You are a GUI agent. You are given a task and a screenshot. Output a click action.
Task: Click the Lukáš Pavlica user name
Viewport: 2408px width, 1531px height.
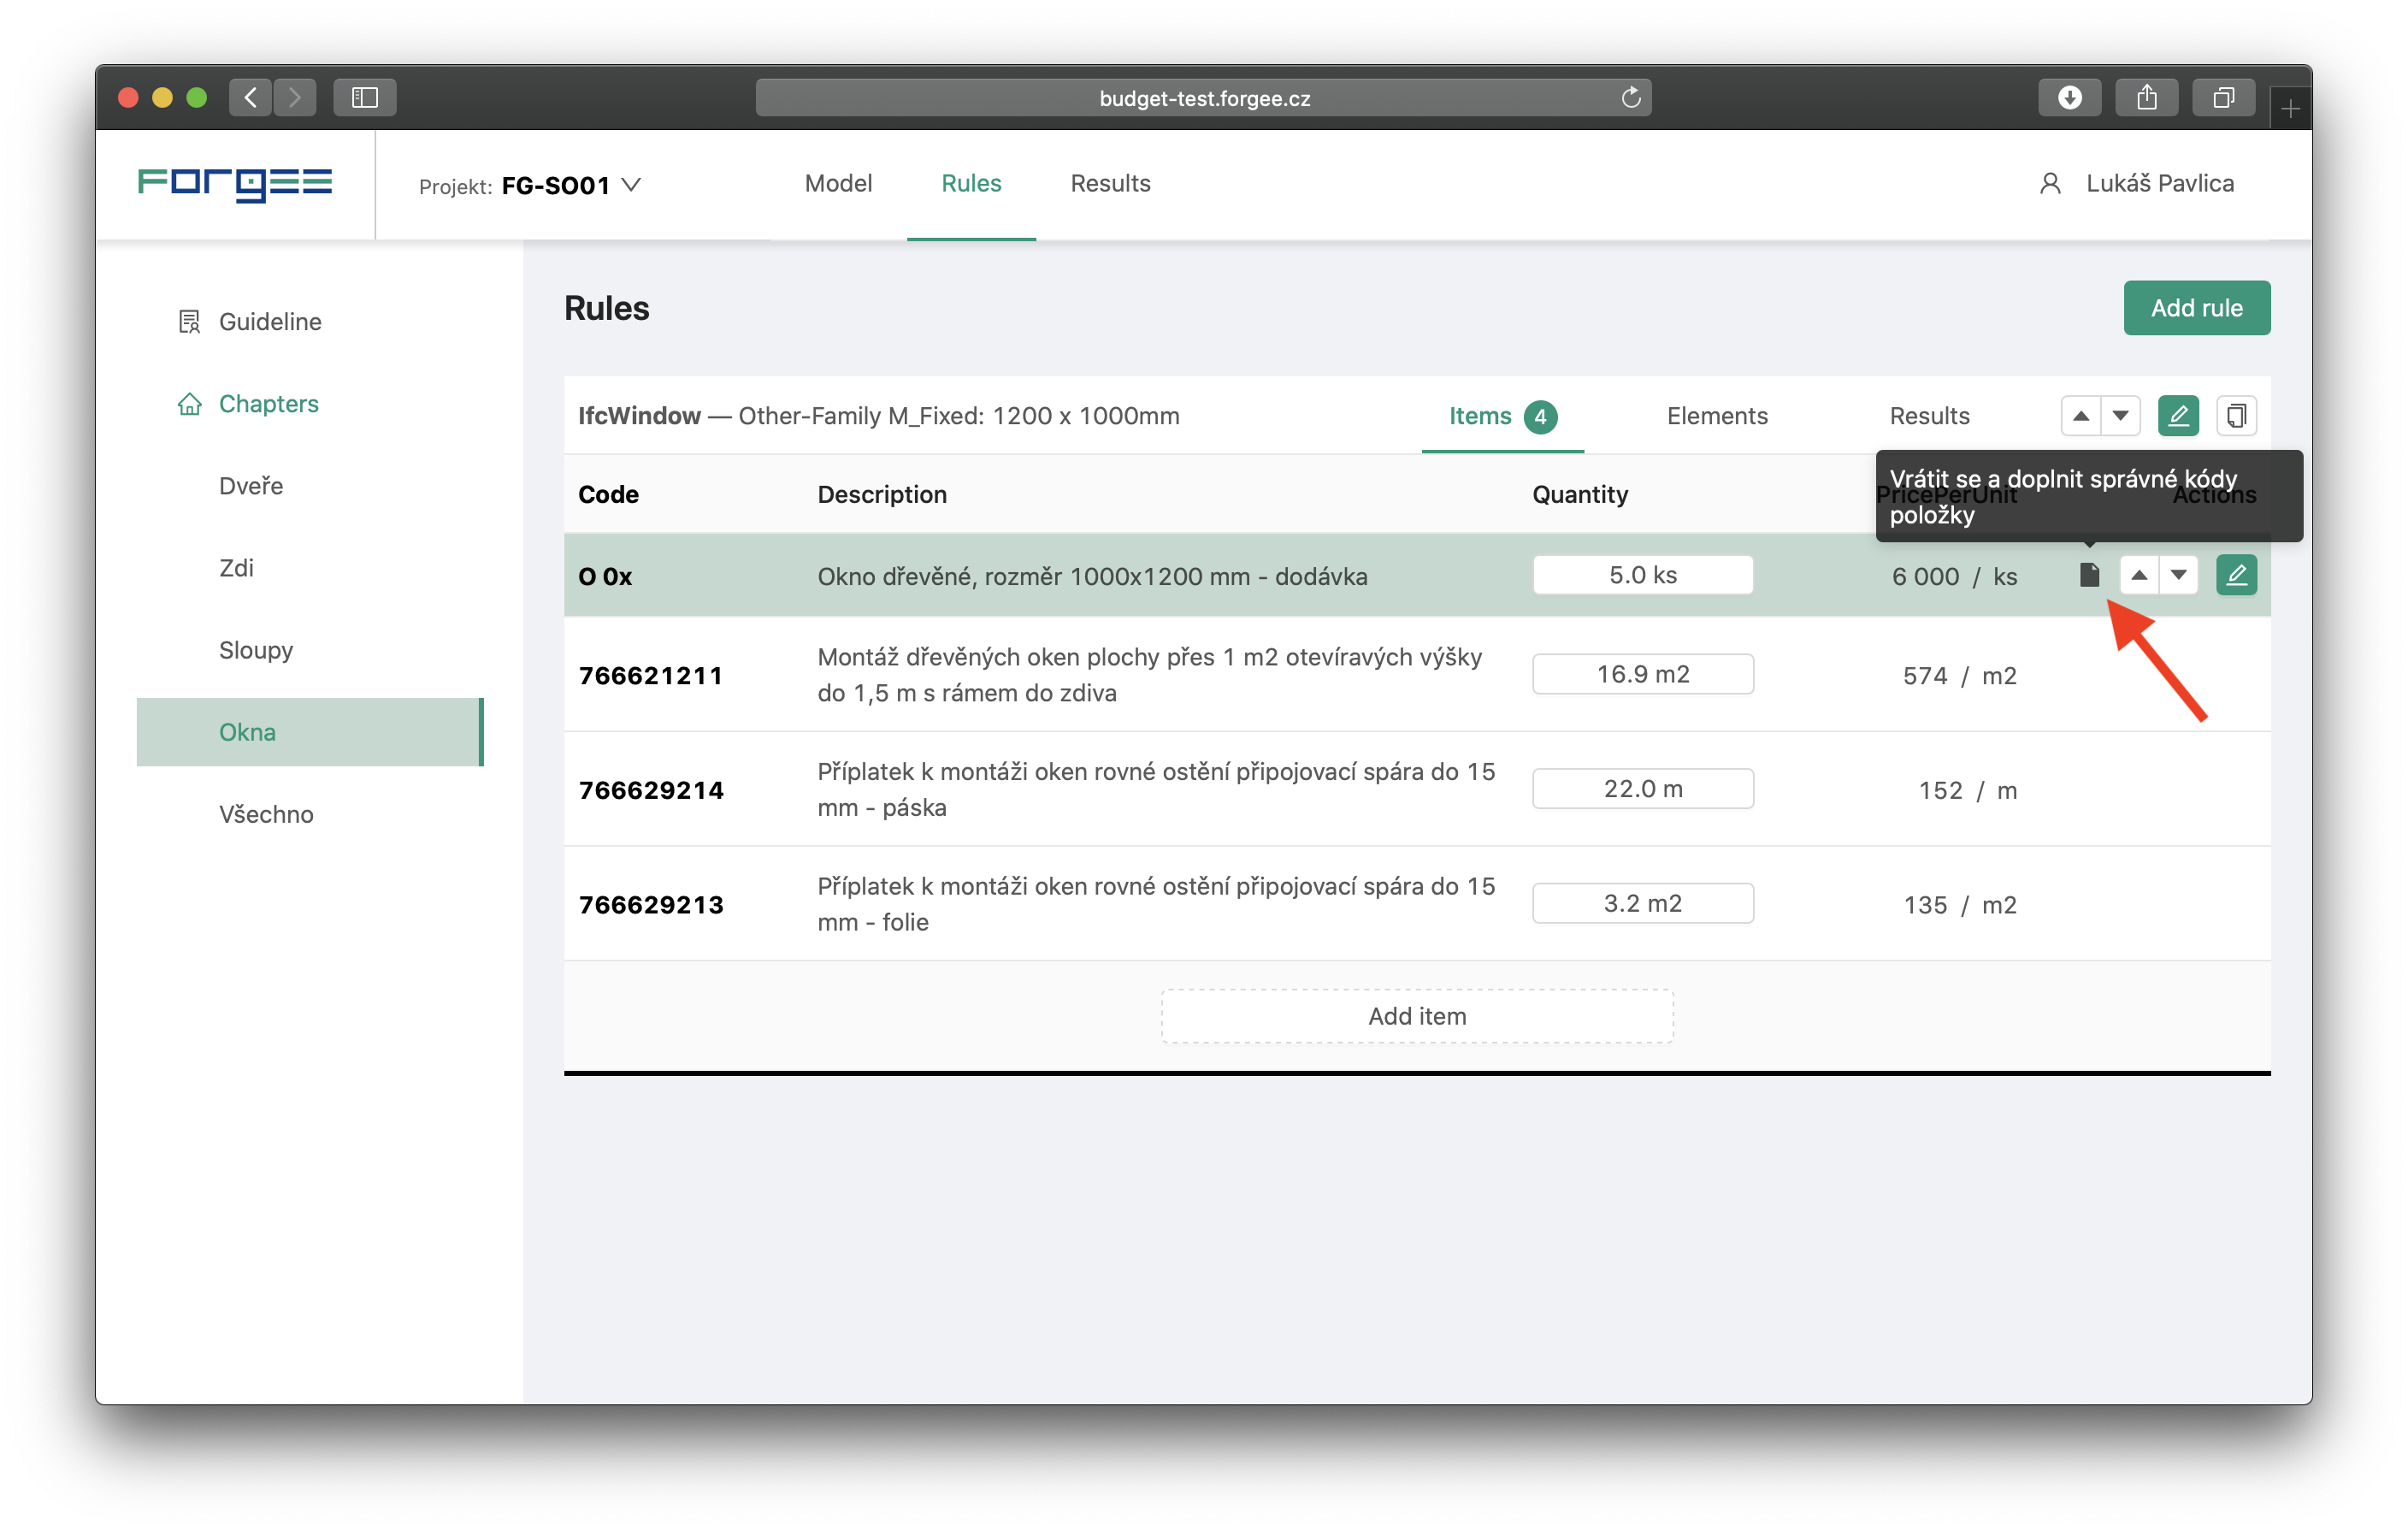(2160, 184)
